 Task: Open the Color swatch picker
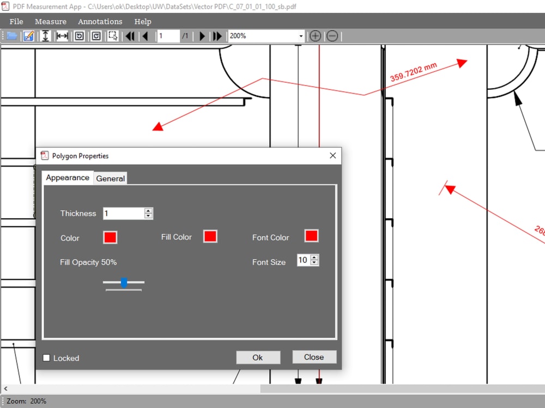tap(110, 238)
